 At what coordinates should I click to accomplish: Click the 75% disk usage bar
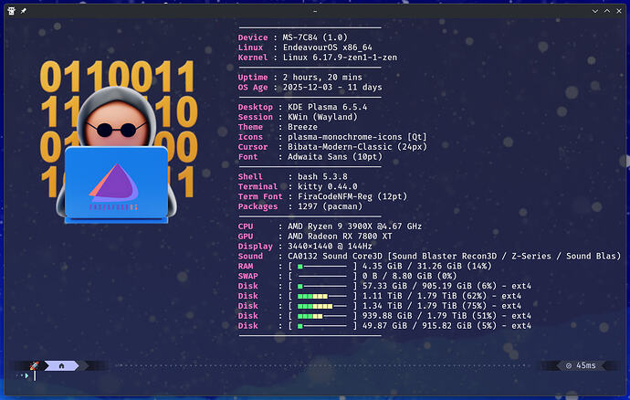click(321, 306)
